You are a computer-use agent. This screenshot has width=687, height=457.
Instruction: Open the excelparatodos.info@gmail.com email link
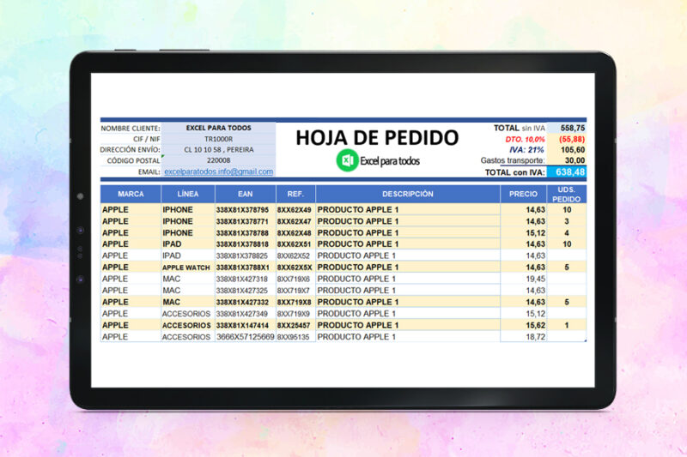coord(219,171)
